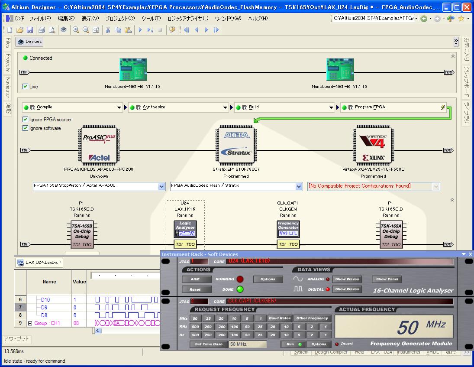Click the open folder toolbar icon
The height and width of the screenshot is (367, 474).
pyautogui.click(x=19, y=29)
